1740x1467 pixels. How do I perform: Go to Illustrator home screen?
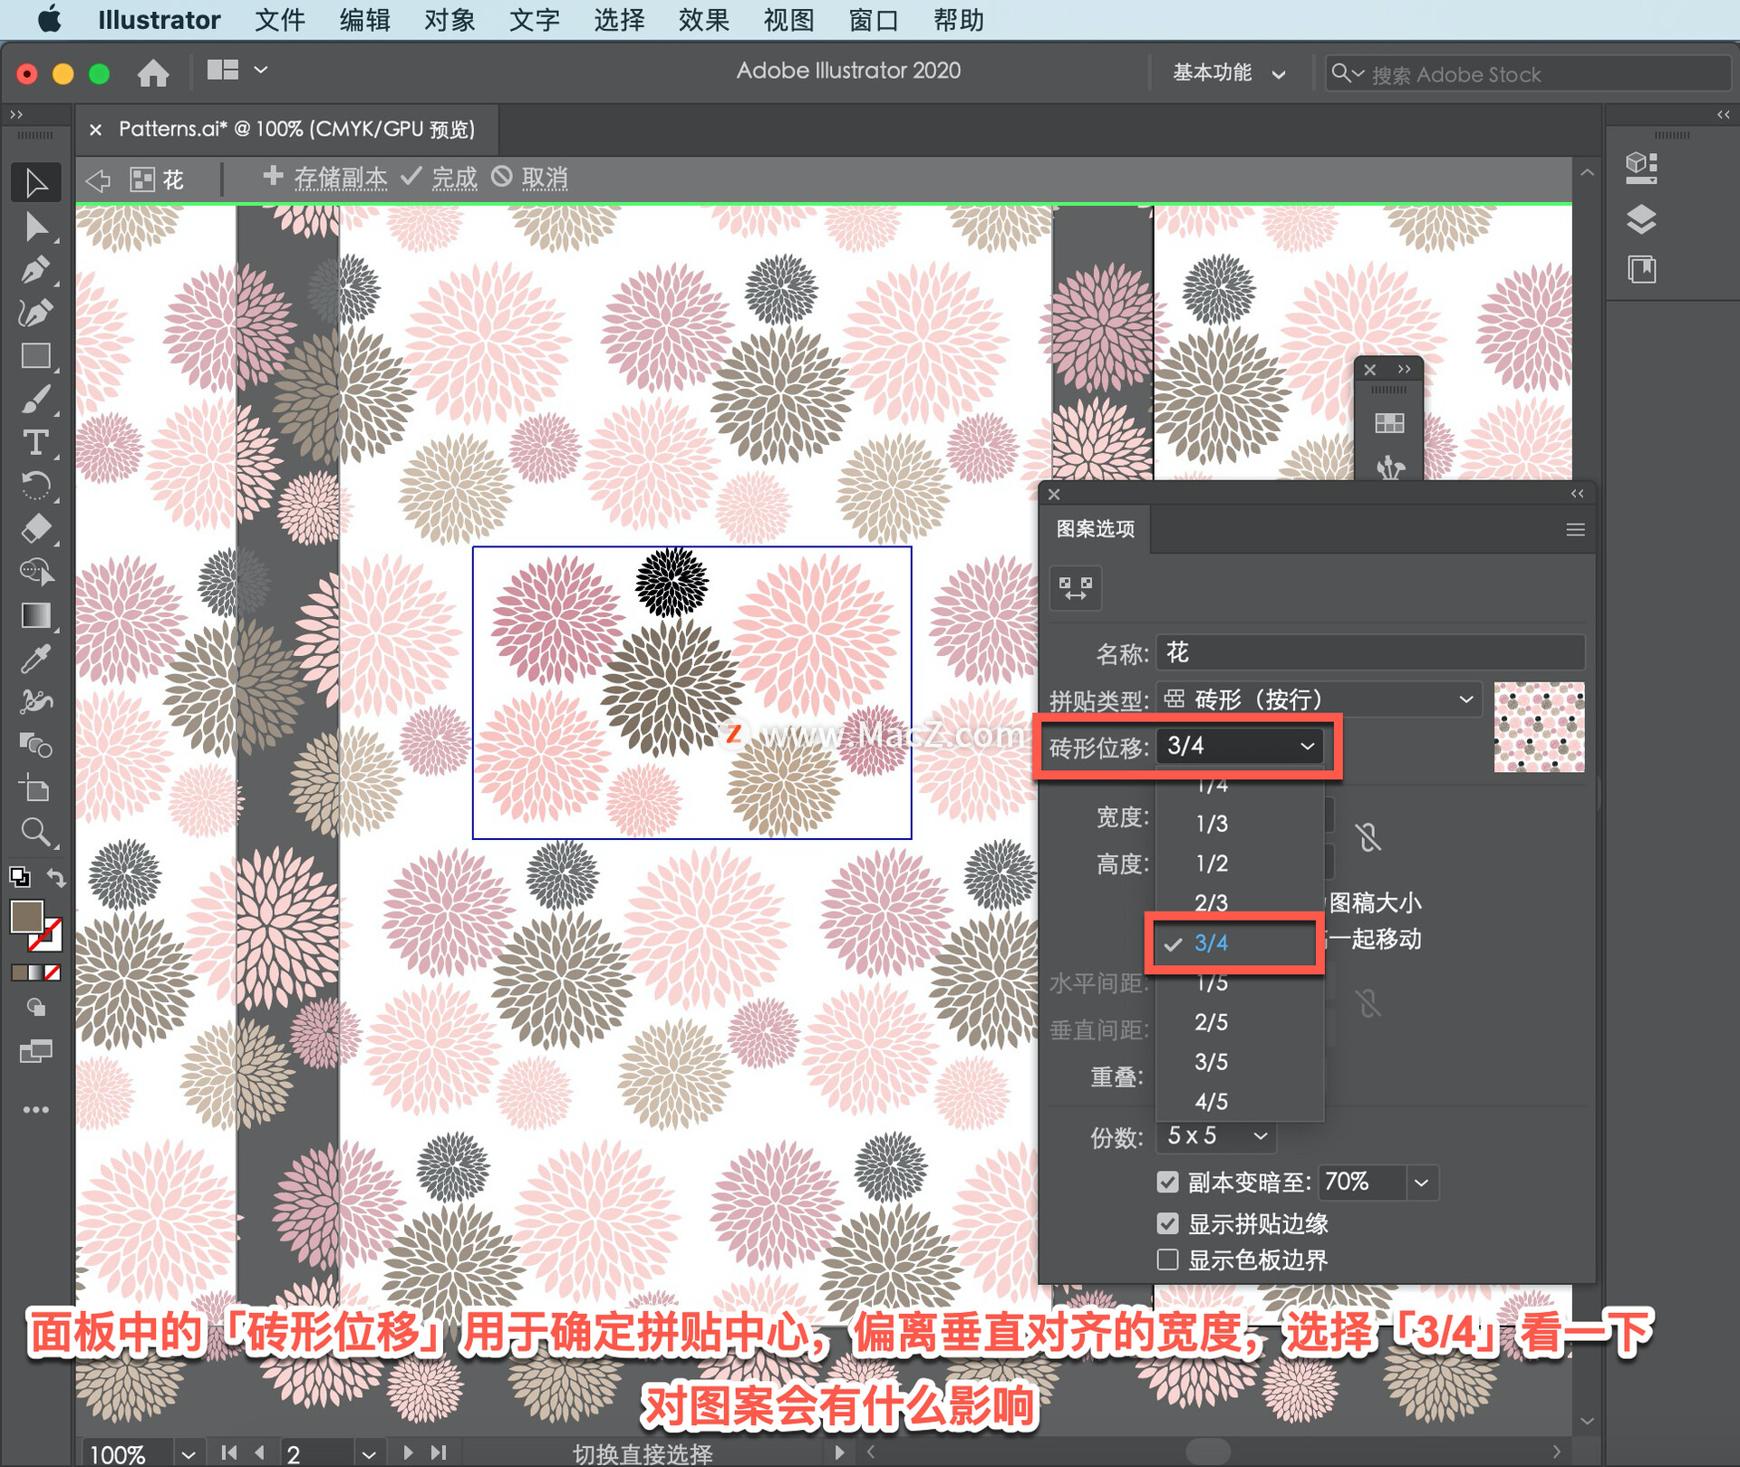(x=153, y=72)
